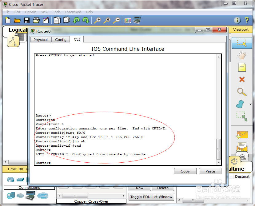Select the CLI tab in Router0
This screenshot has width=255, height=206.
click(77, 39)
